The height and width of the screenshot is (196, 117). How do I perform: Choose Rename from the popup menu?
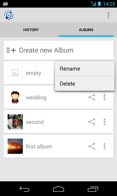(x=85, y=69)
